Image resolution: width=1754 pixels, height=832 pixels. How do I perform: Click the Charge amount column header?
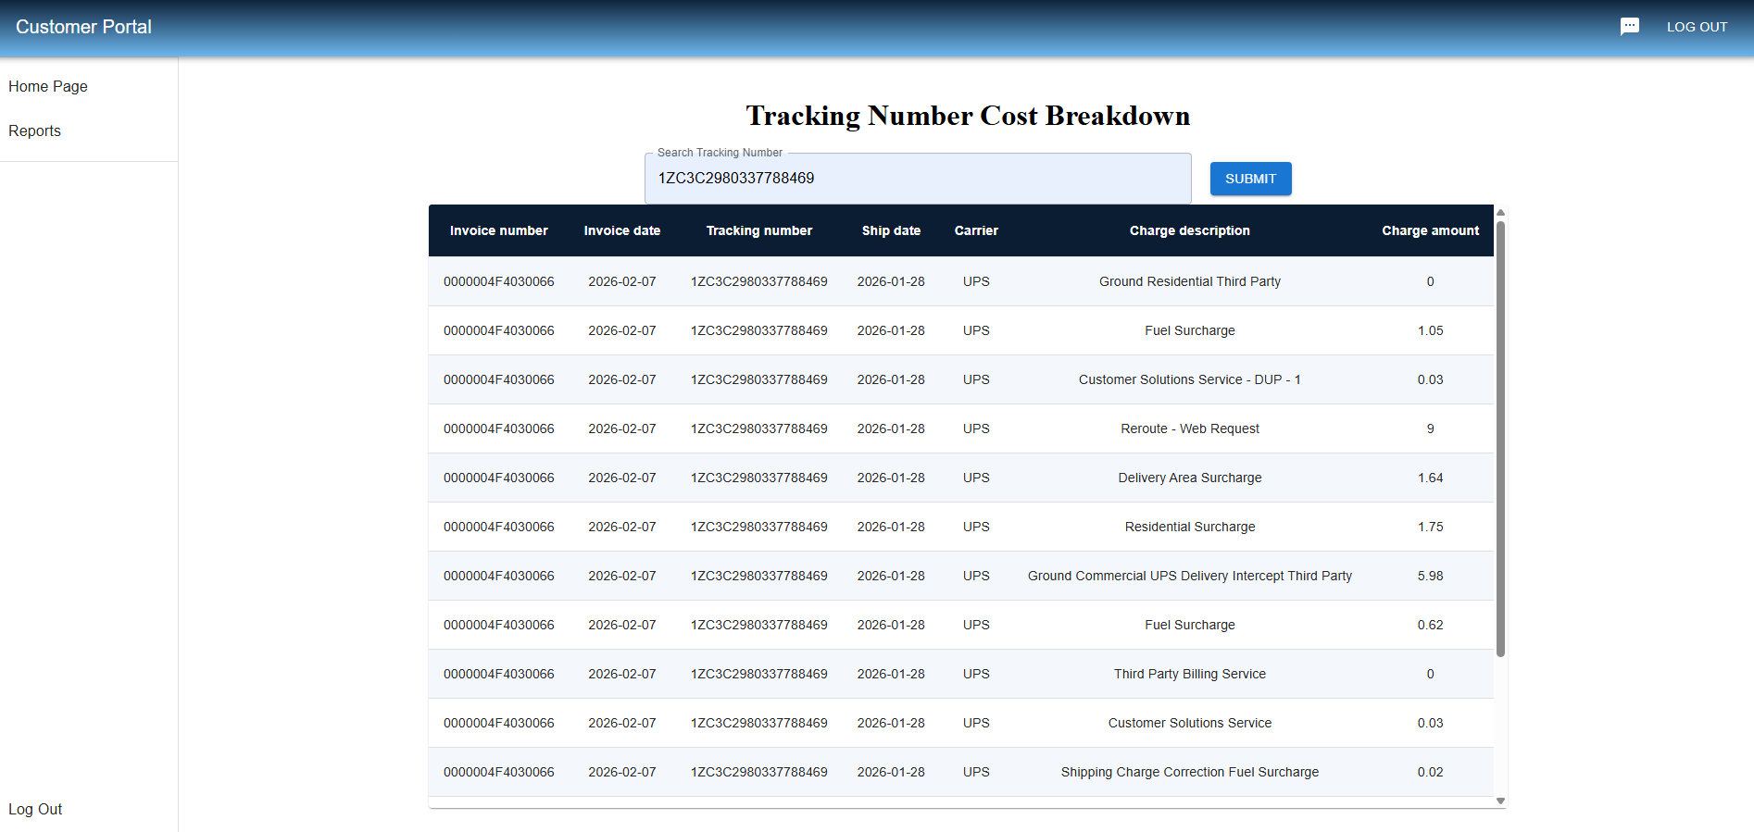pyautogui.click(x=1430, y=230)
